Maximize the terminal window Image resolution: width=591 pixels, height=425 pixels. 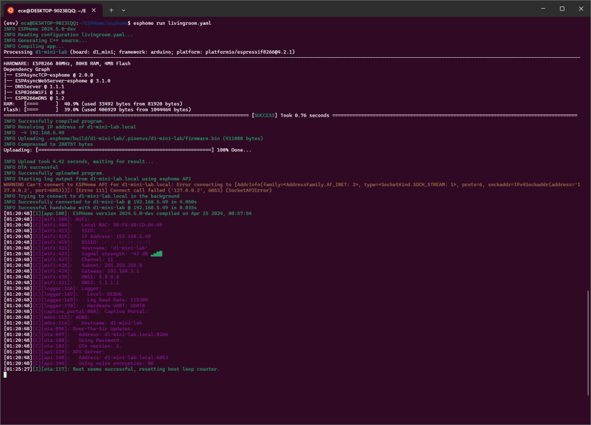(562, 9)
